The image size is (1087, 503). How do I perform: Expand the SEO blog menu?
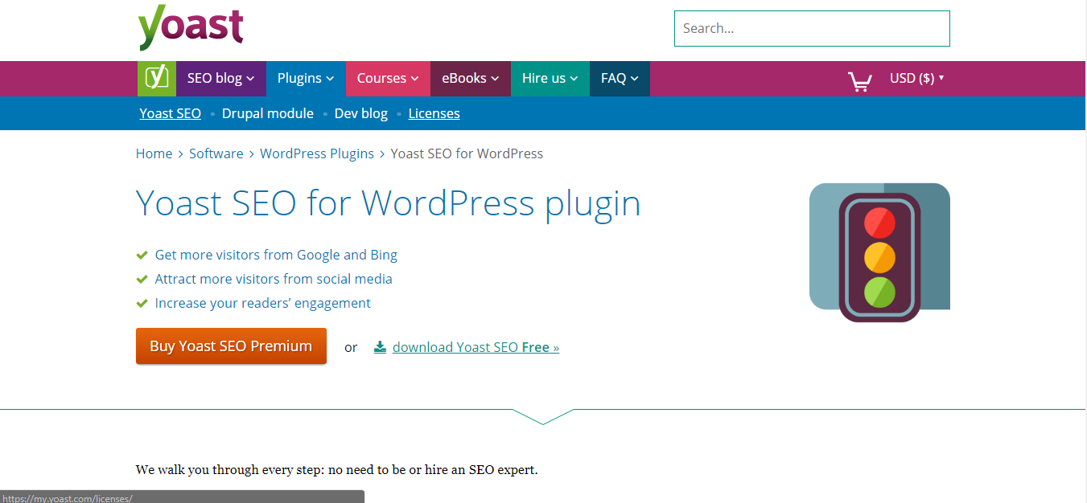[221, 78]
